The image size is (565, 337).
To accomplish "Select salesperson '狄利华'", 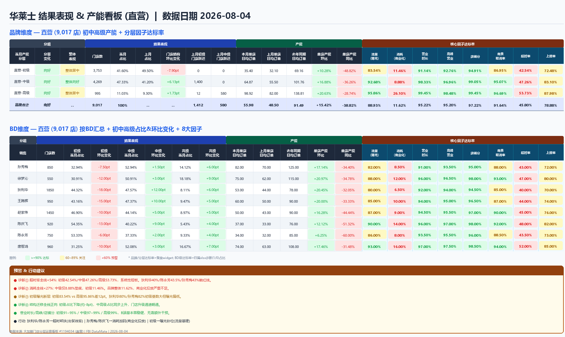I will point(23,190).
